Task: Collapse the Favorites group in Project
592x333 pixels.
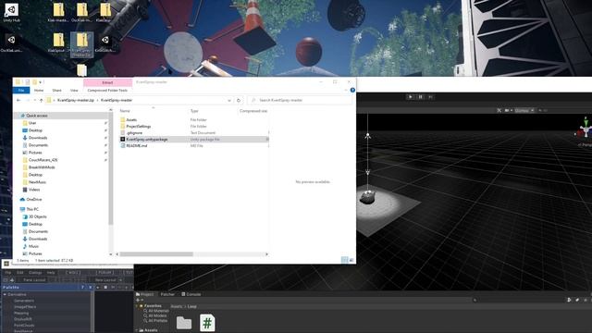Action: pyautogui.click(x=137, y=306)
